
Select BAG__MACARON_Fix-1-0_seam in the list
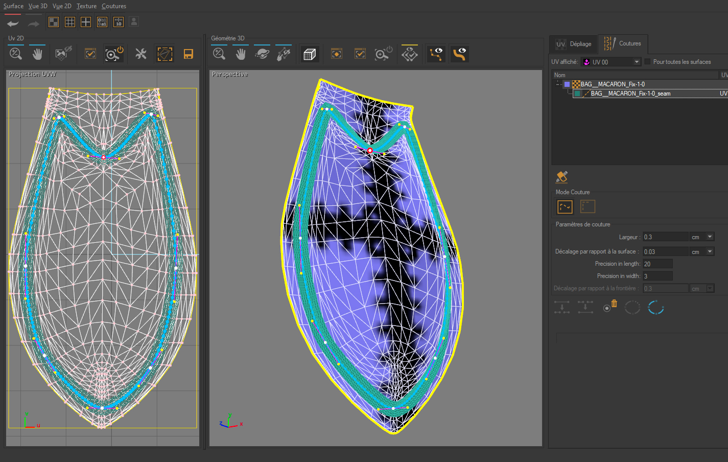tap(630, 94)
